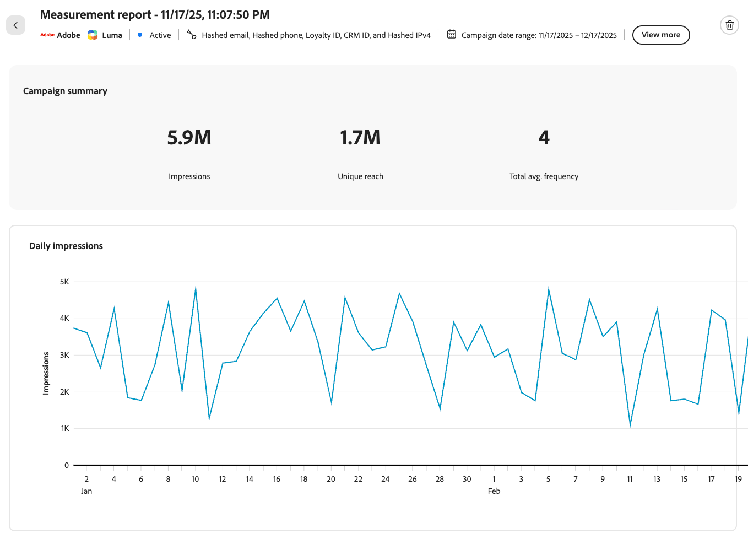Image resolution: width=748 pixels, height=544 pixels.
Task: Open the View more button
Action: [661, 35]
